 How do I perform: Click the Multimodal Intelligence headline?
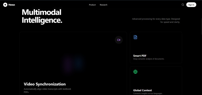pos(42,16)
